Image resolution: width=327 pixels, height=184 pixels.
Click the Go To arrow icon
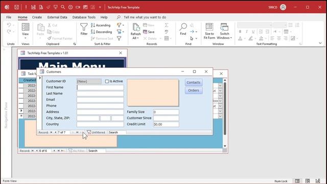click(192, 32)
